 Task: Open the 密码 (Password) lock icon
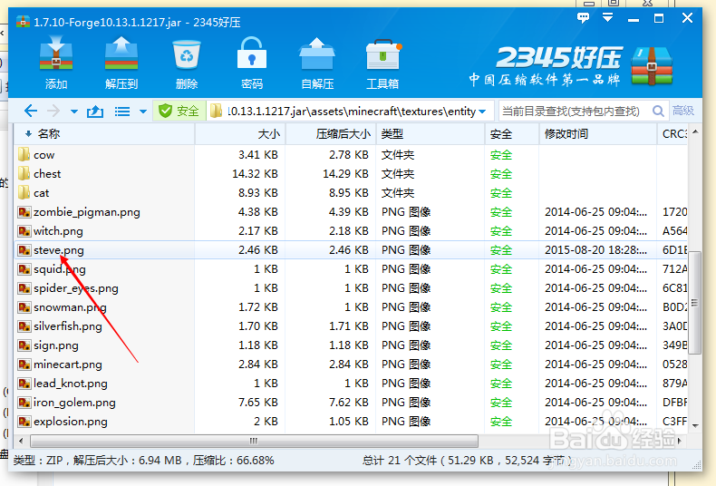coord(252,53)
